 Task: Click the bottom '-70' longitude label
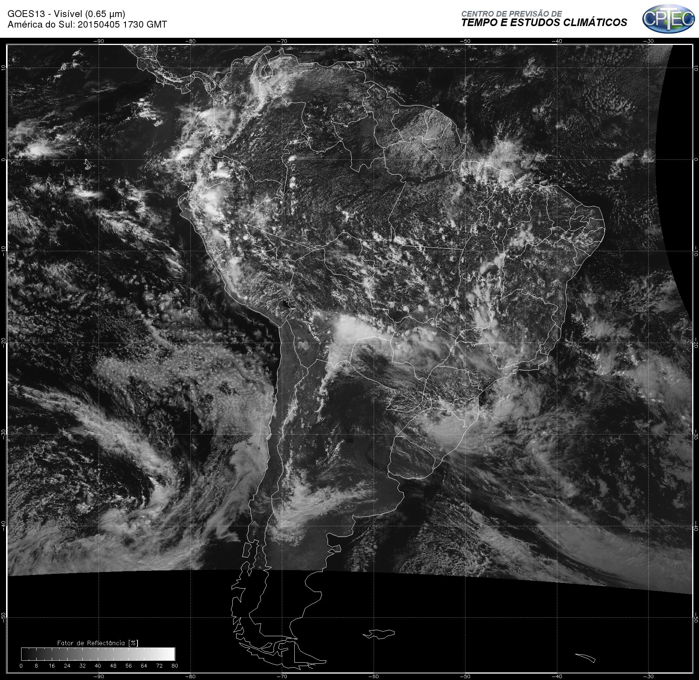coord(282,676)
